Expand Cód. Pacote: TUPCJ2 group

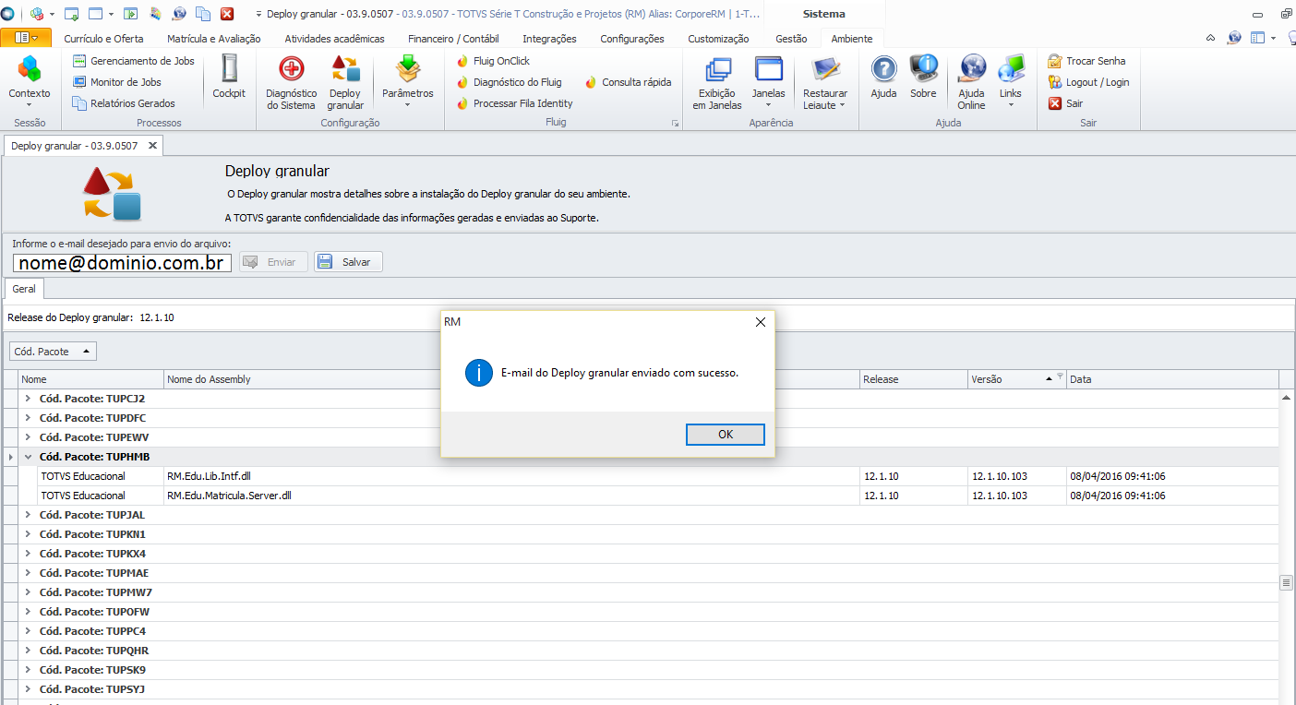click(28, 399)
